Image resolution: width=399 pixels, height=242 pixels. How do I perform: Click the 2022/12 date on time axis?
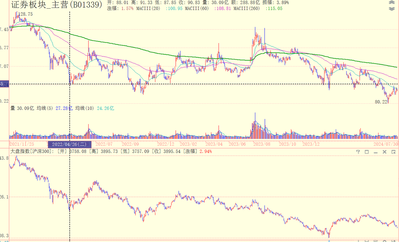[x=166, y=144]
